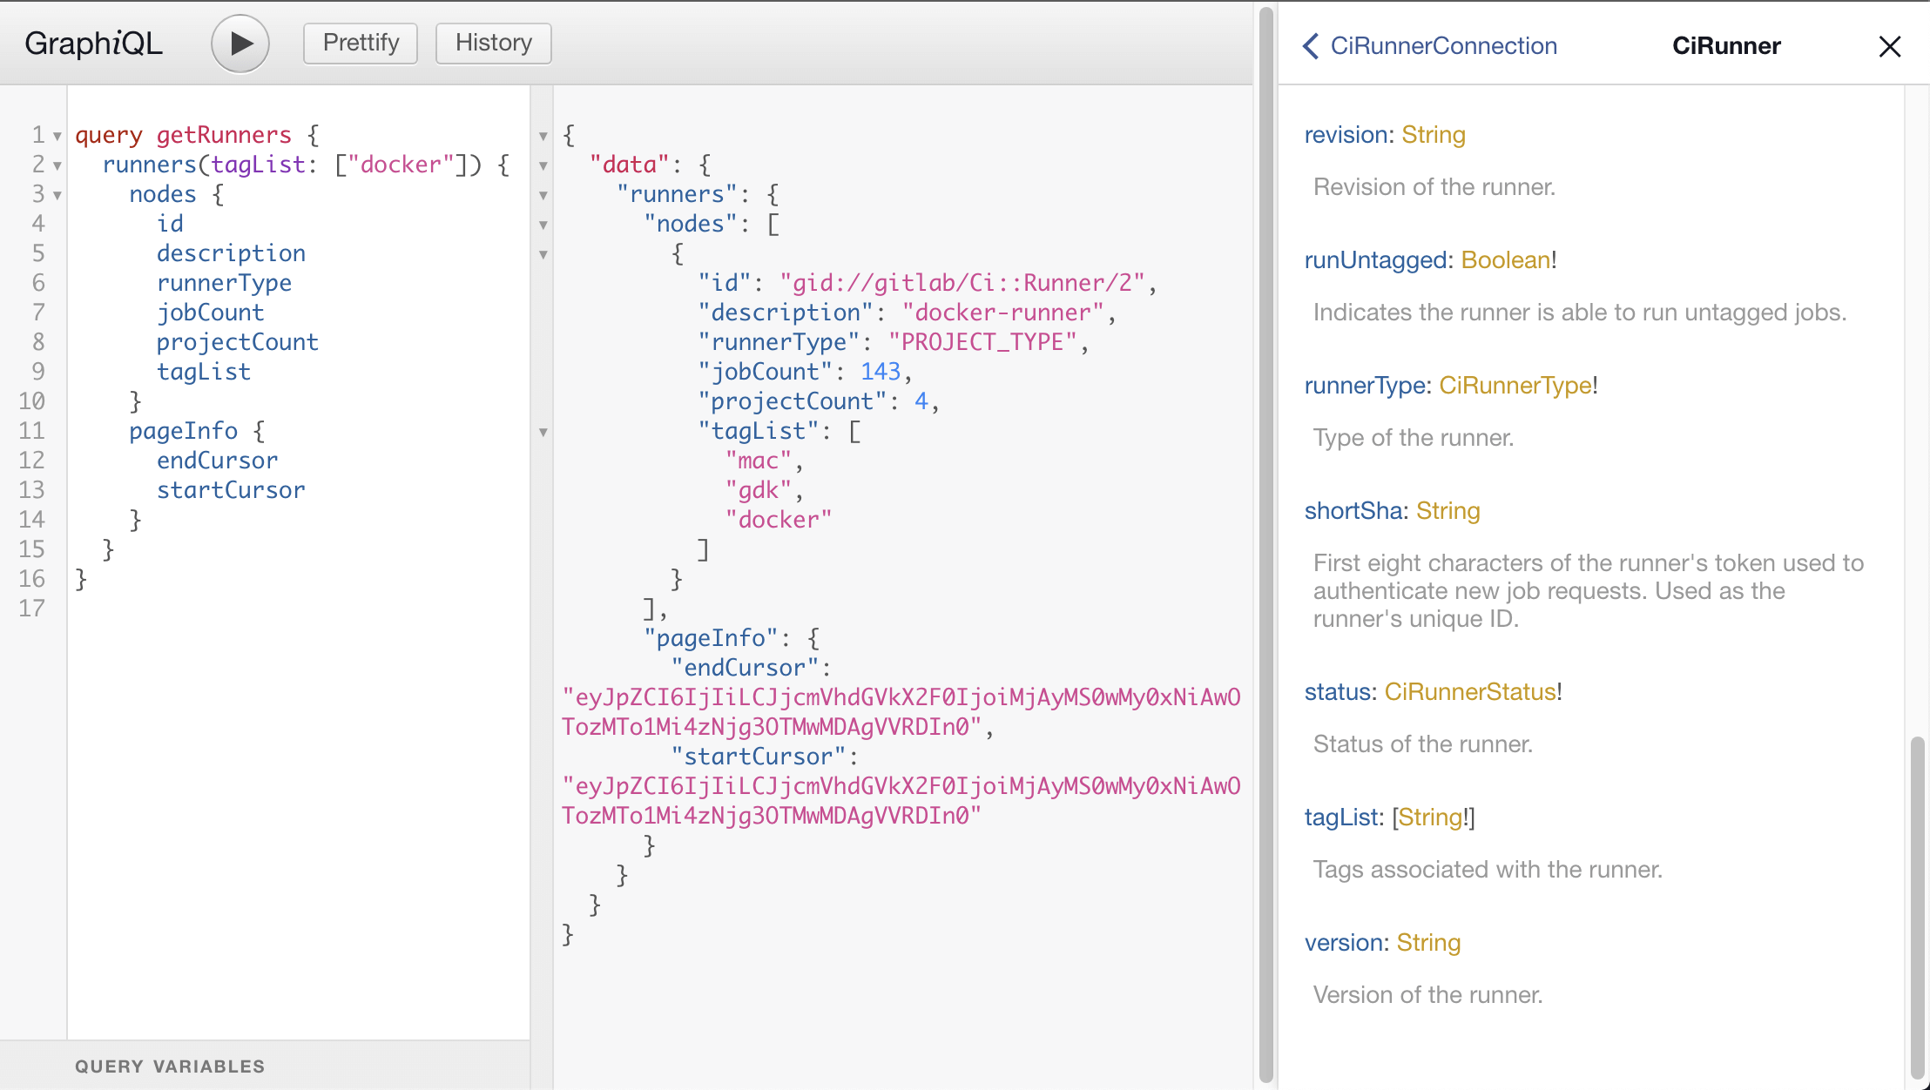Select the QUERY VARIABLES input field

point(168,1065)
